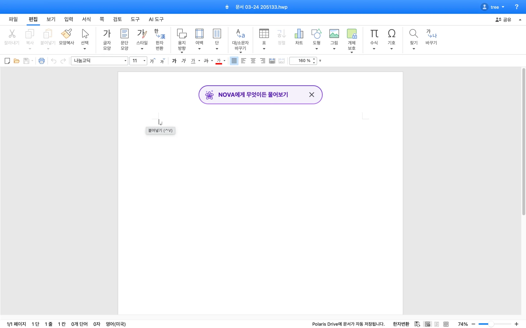Click the print icon in quick toolbar

click(x=42, y=61)
